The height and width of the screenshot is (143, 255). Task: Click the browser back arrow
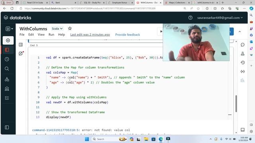click(x=5, y=8)
